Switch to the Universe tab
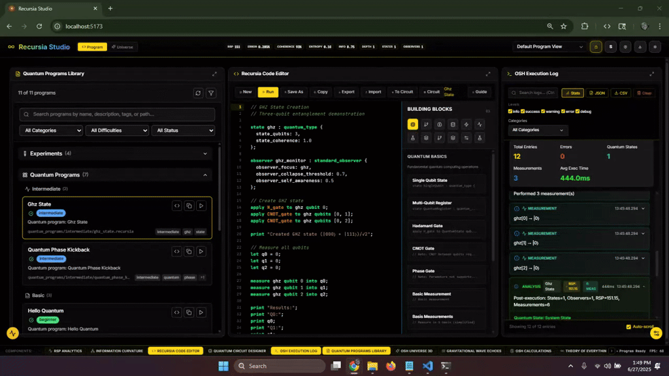Viewport: 669px width, 376px height. (122, 47)
